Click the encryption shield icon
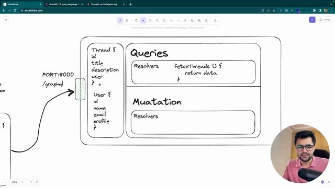The image size is (335, 188). [x=322, y=182]
